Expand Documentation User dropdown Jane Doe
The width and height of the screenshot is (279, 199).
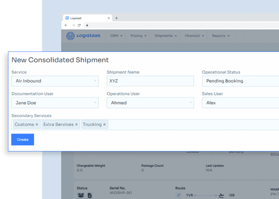pos(55,103)
